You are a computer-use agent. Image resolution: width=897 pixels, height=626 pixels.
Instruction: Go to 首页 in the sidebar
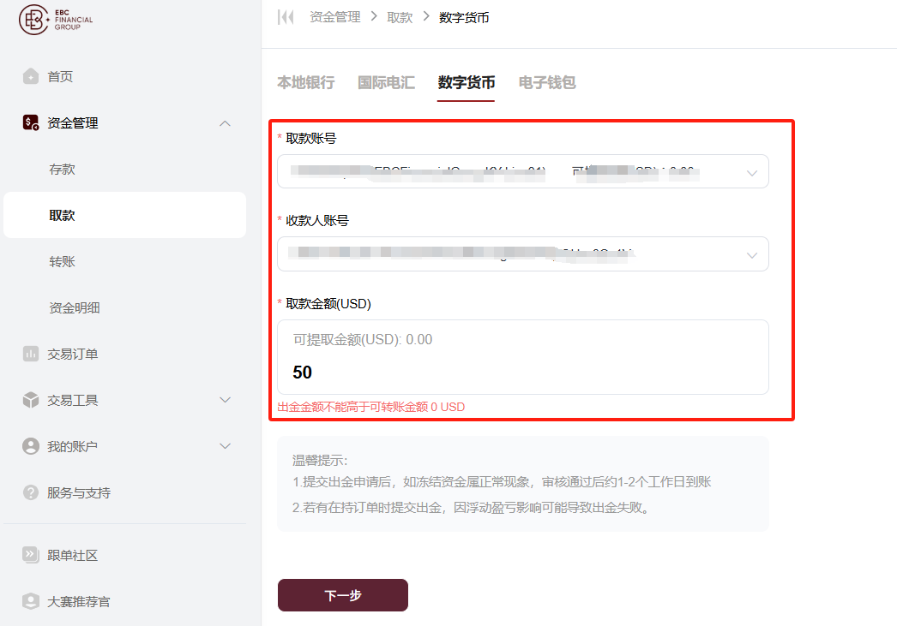[59, 76]
